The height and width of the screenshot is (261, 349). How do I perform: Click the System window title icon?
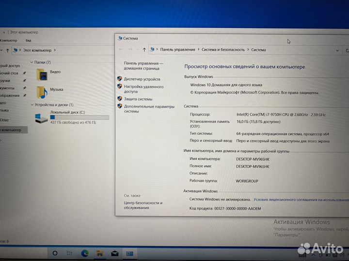click(x=120, y=38)
